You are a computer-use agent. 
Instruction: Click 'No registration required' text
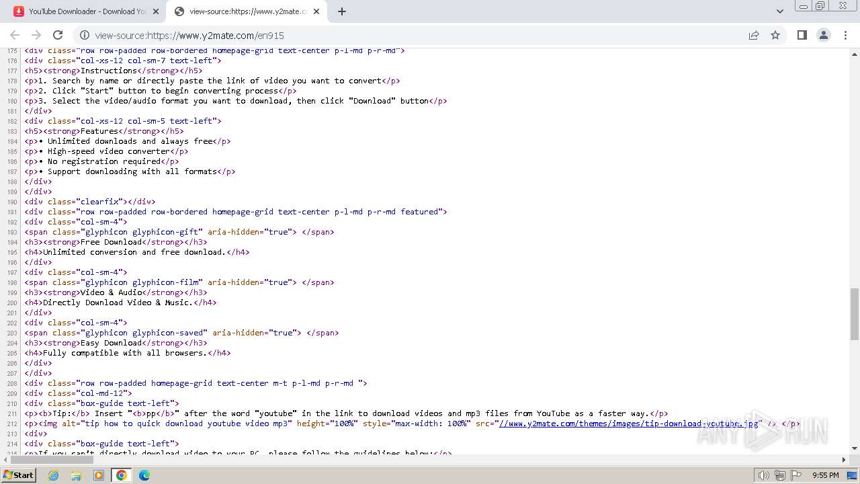coord(104,161)
